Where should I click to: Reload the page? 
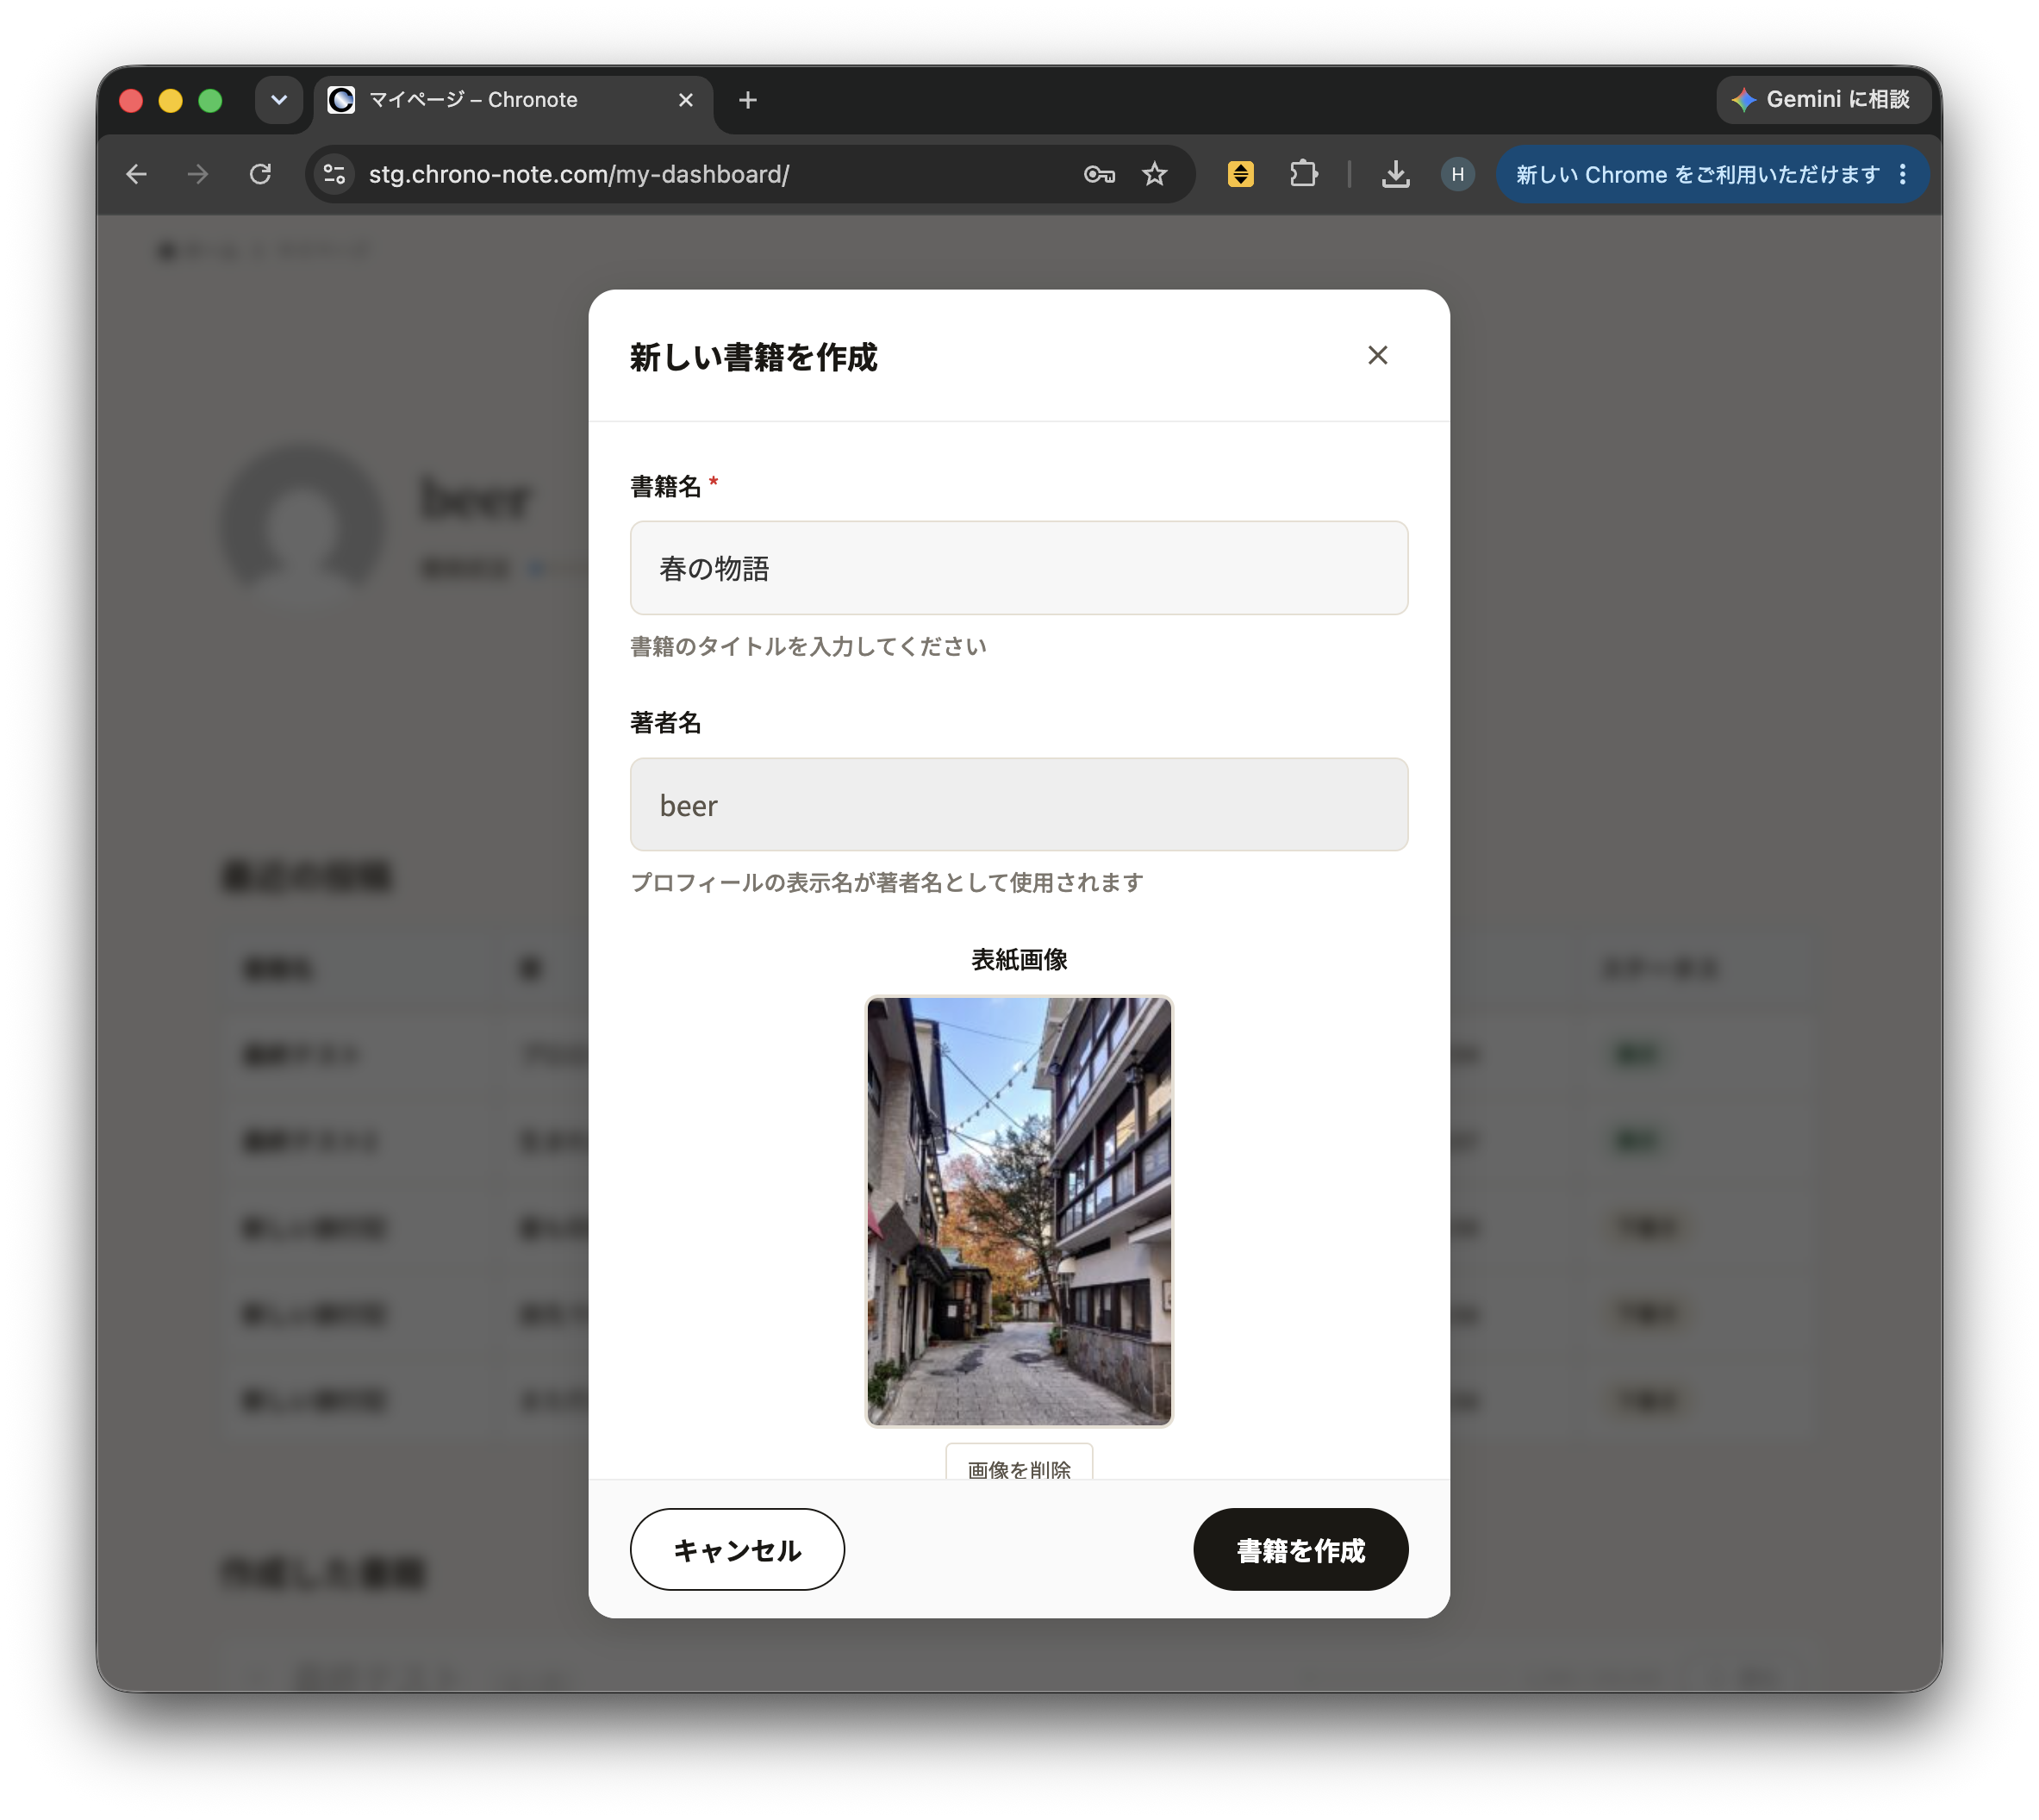(x=260, y=174)
